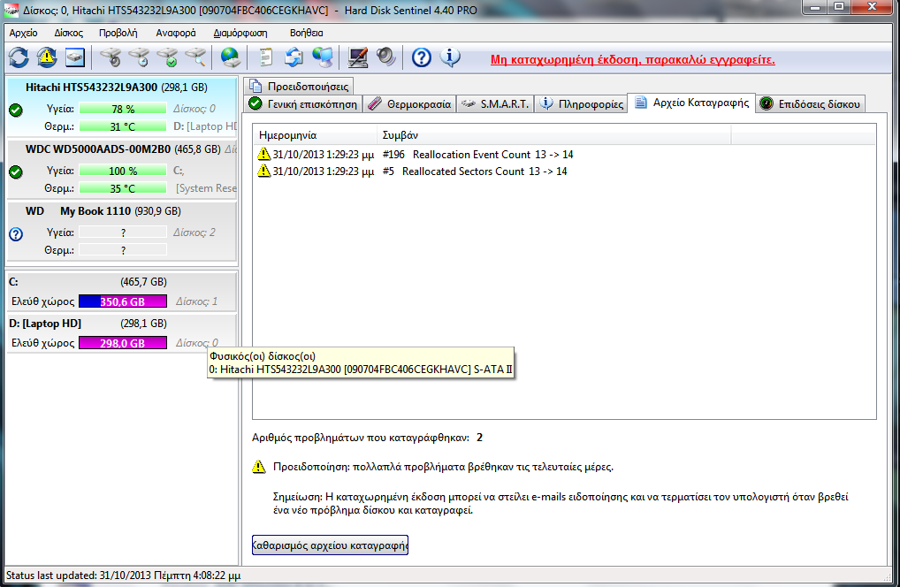Select the WDC WD5000AADS-00M2B0 disk entry
The image size is (900, 587).
pyautogui.click(x=121, y=169)
